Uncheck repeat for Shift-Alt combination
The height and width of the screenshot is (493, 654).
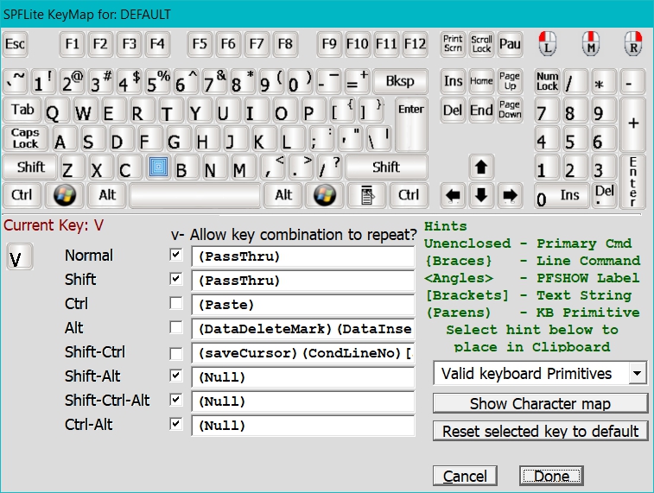pos(176,376)
